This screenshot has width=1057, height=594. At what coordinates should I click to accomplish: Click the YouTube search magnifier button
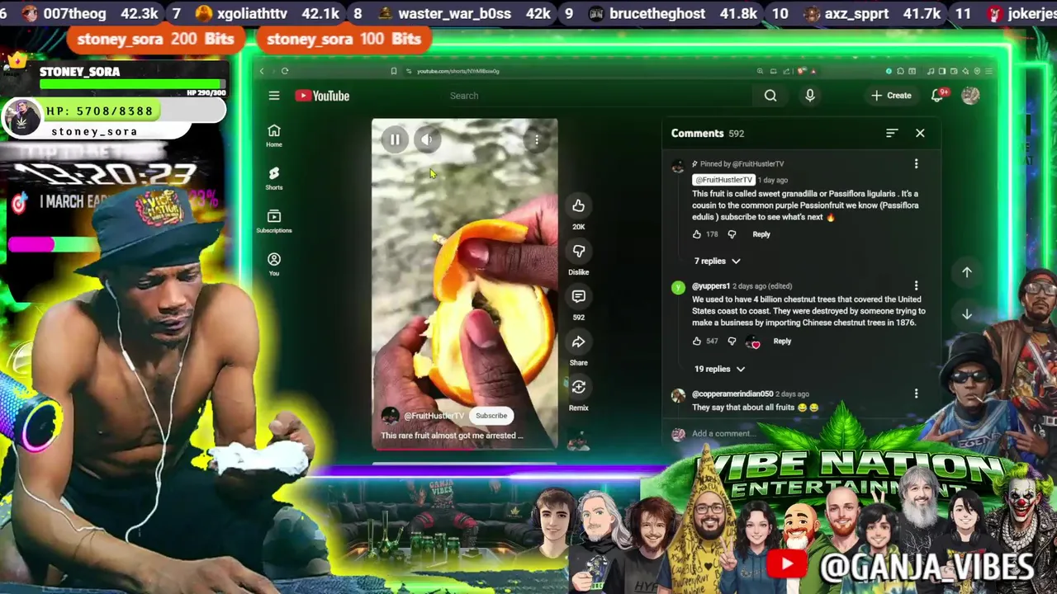click(770, 96)
